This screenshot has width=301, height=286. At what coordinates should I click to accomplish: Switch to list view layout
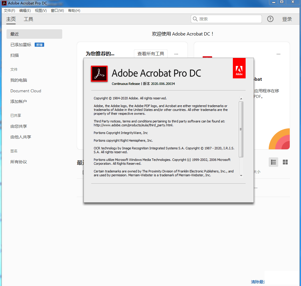point(273,162)
